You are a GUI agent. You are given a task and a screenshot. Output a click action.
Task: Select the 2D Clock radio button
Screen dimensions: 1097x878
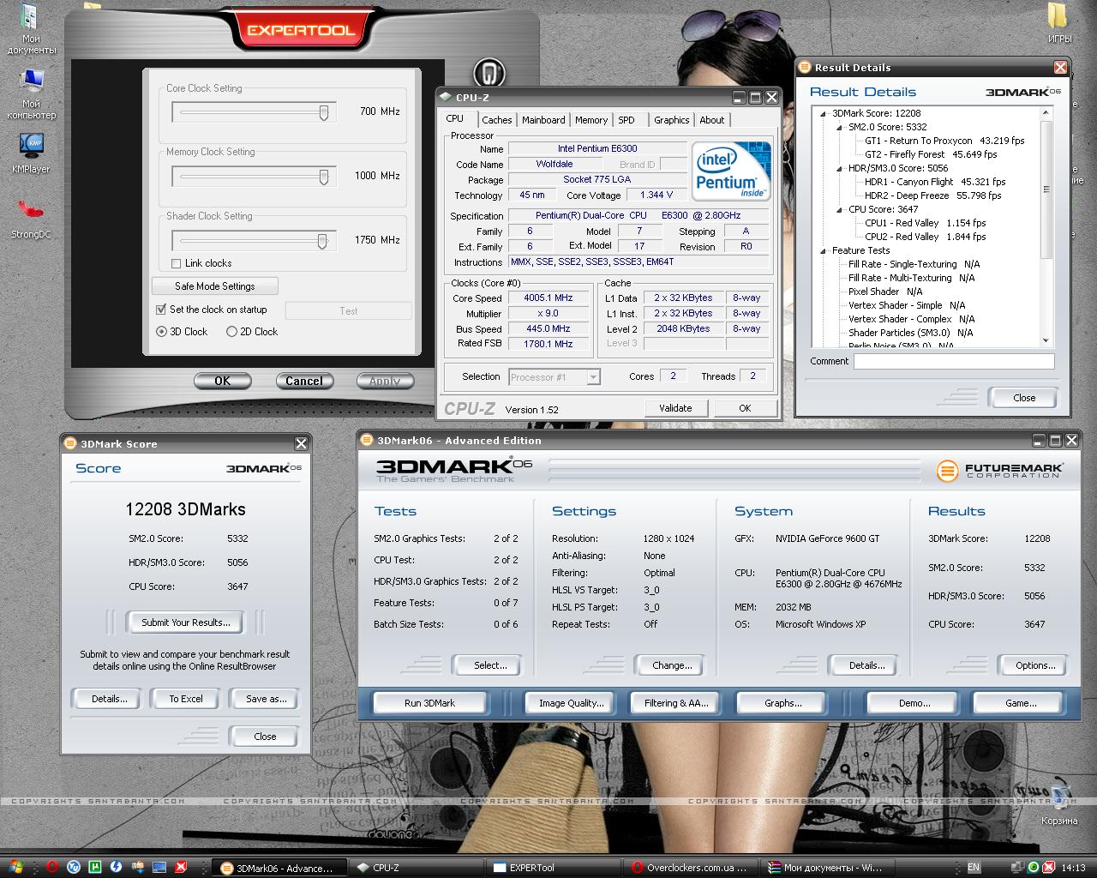click(231, 332)
